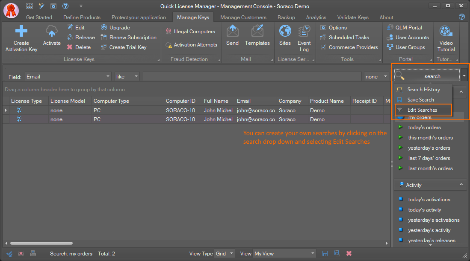Click the red ribbon application logo
The image size is (470, 261).
click(11, 11)
